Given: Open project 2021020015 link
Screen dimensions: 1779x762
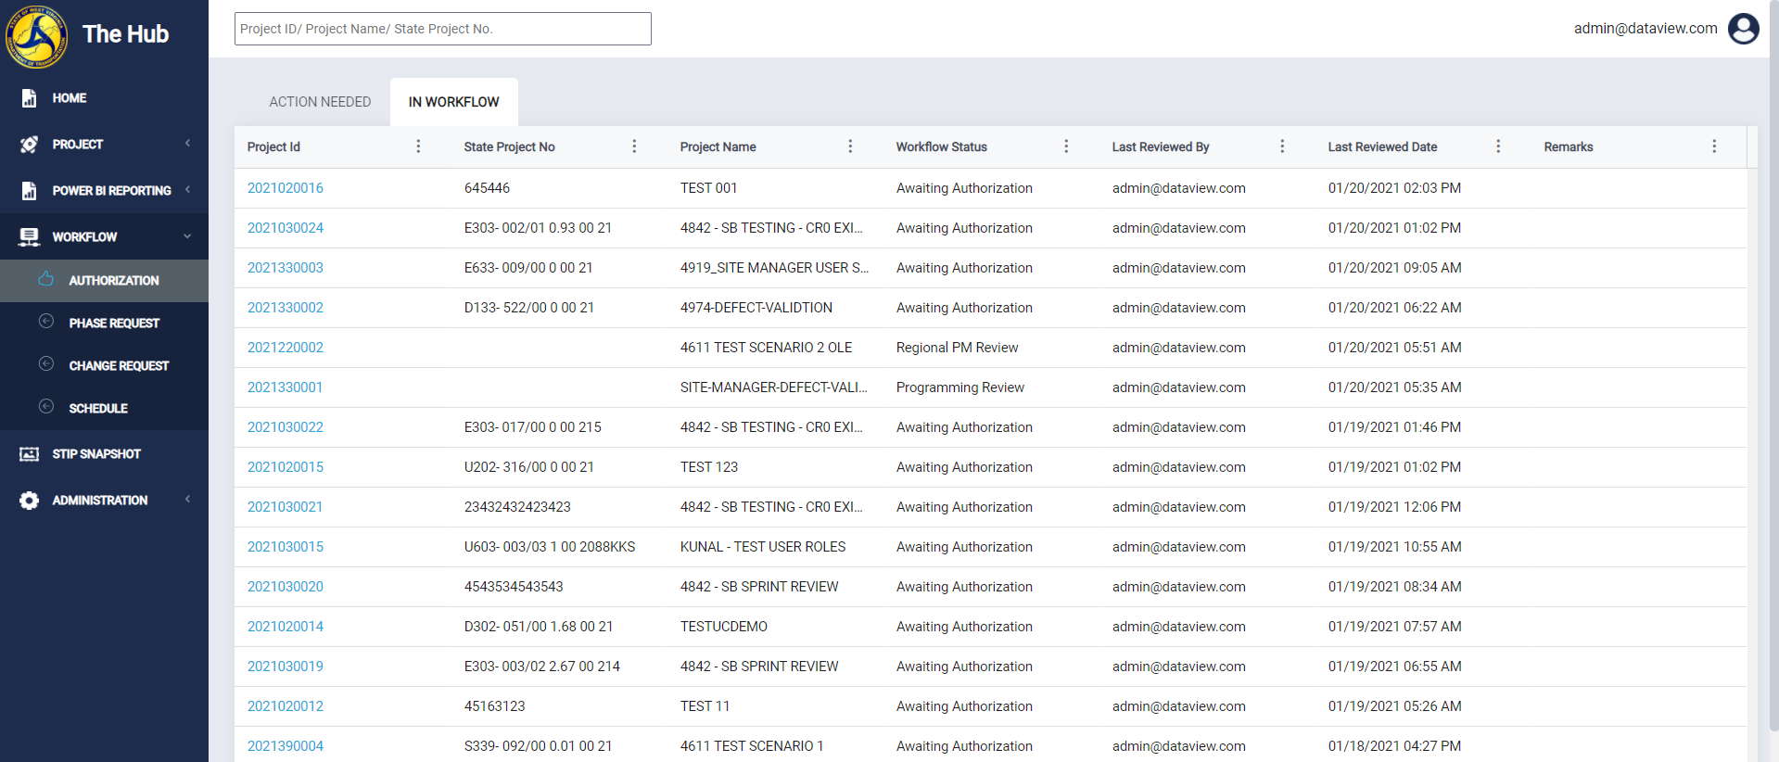Looking at the screenshot, I should point(286,467).
